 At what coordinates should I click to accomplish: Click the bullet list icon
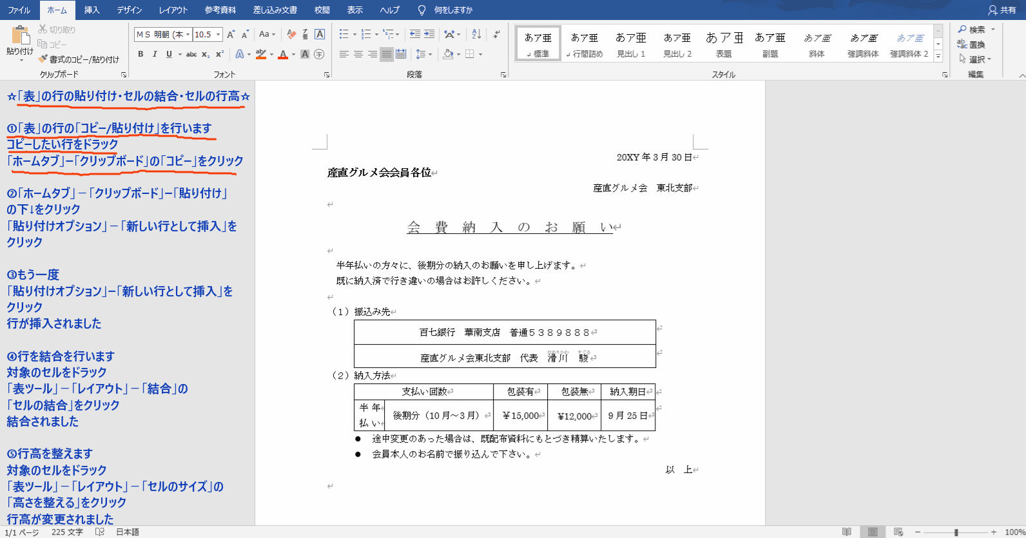pyautogui.click(x=344, y=34)
